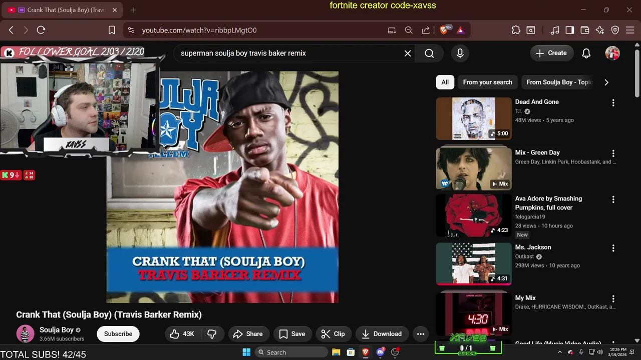Open options for My Mix
The height and width of the screenshot is (360, 641).
click(x=613, y=298)
